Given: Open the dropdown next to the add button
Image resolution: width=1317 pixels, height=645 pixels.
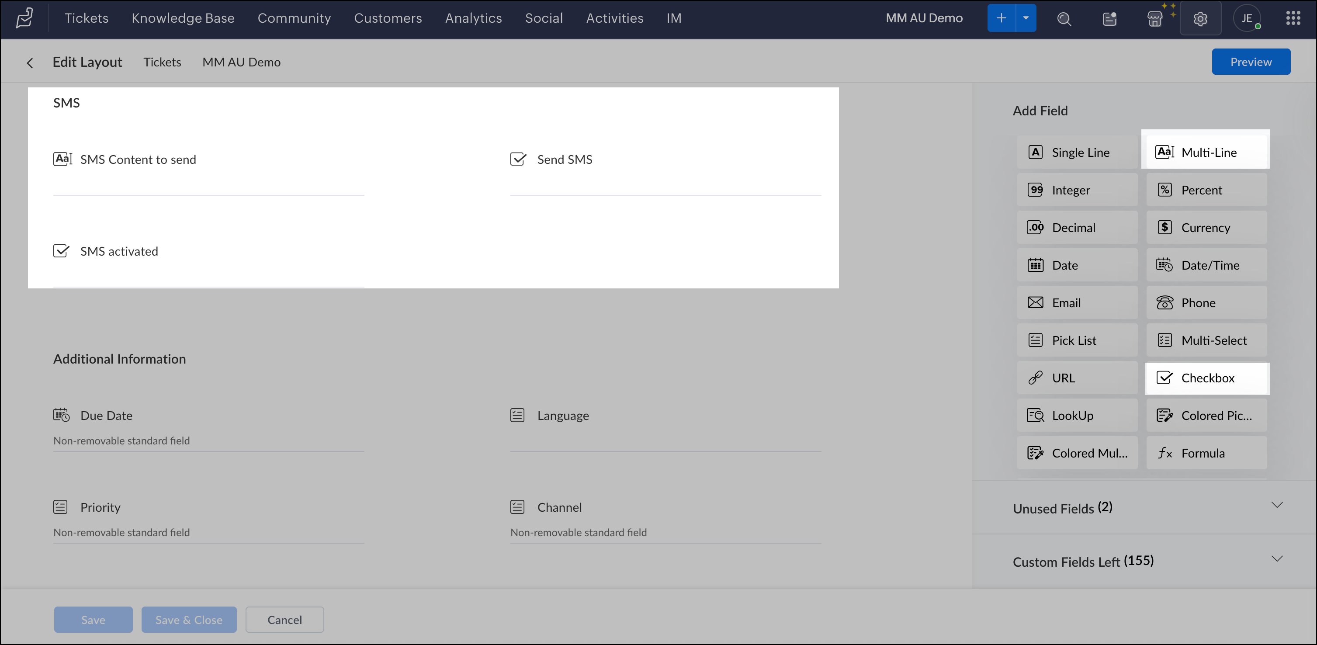Looking at the screenshot, I should pyautogui.click(x=1025, y=18).
